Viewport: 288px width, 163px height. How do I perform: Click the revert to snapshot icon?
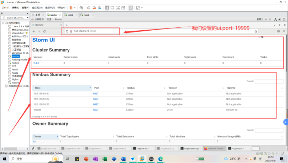pos(94,8)
